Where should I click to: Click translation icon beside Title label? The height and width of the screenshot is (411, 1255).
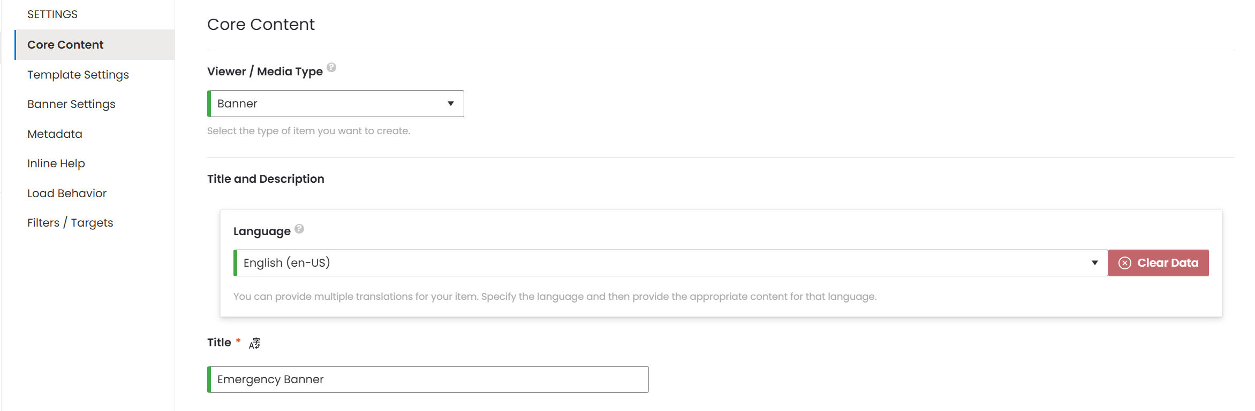coord(255,343)
